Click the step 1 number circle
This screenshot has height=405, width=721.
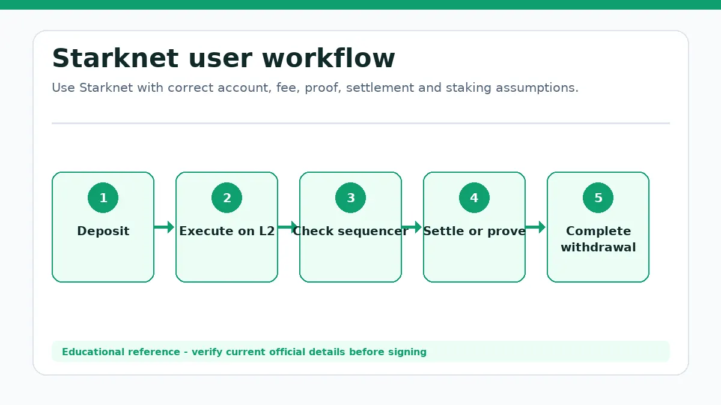coord(103,198)
